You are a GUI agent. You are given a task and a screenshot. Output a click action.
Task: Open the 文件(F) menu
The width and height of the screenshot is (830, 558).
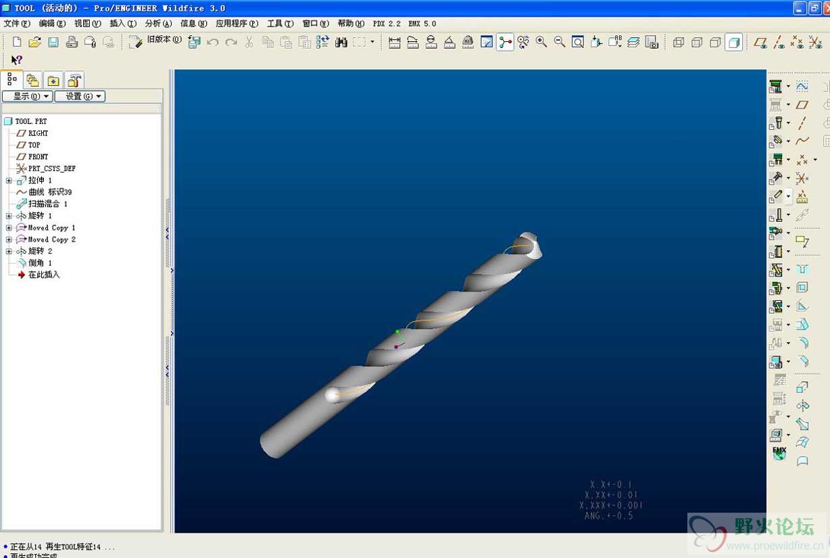pyautogui.click(x=16, y=24)
